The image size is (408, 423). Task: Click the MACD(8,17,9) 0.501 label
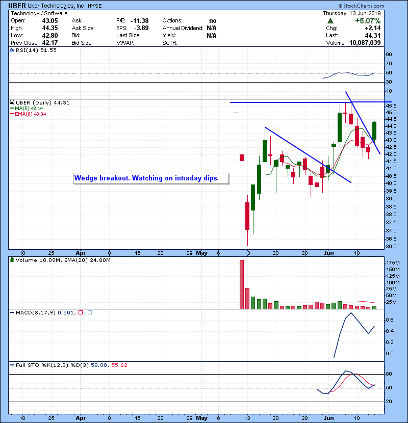(x=45, y=312)
